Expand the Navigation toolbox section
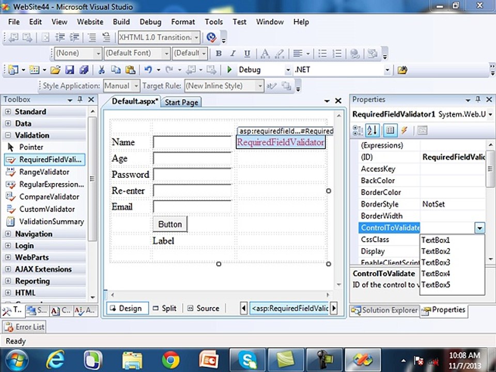496x372 pixels. [x=8, y=234]
